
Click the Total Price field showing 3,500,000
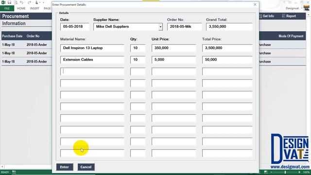pyautogui.click(x=227, y=48)
